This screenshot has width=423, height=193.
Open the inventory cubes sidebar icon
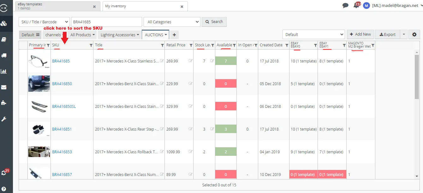4,23
